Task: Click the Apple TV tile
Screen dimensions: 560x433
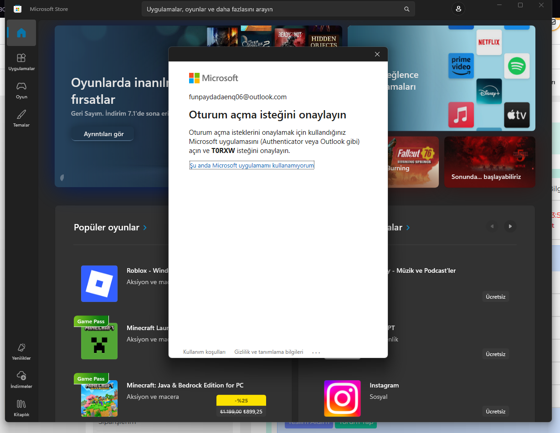Action: point(517,115)
